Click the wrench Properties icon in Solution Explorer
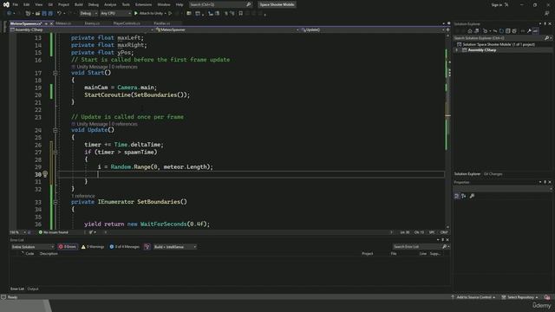 tap(529, 31)
